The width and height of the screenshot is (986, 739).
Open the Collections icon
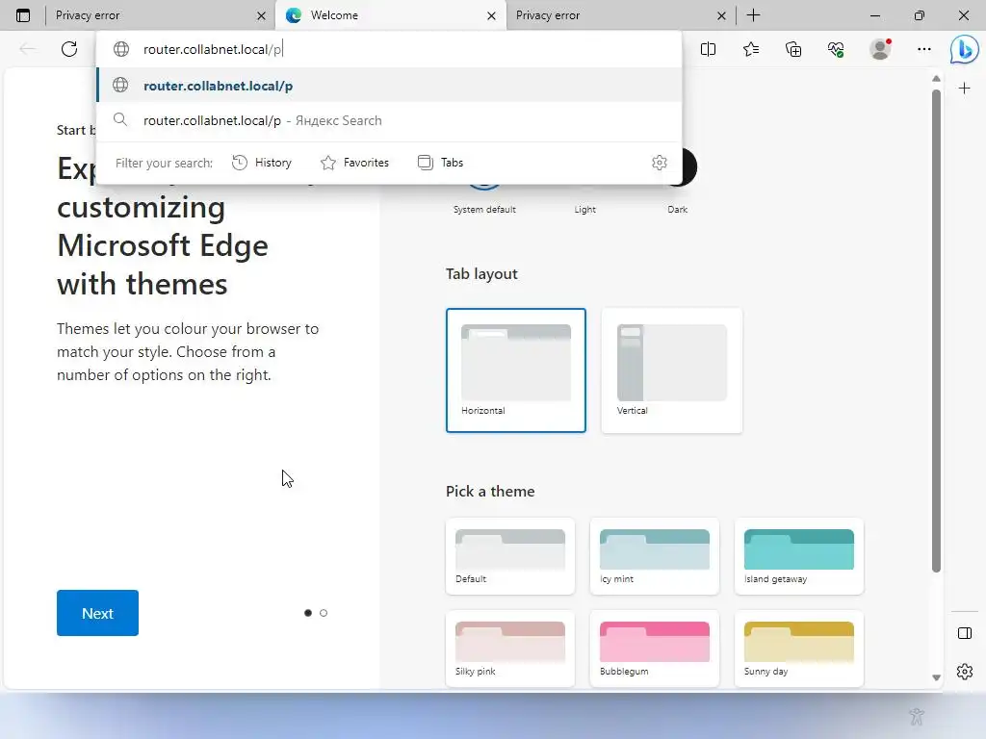793,49
